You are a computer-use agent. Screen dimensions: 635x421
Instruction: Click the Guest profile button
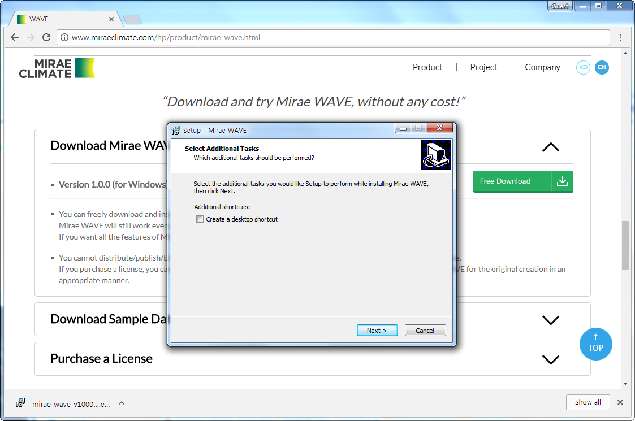(x=560, y=6)
